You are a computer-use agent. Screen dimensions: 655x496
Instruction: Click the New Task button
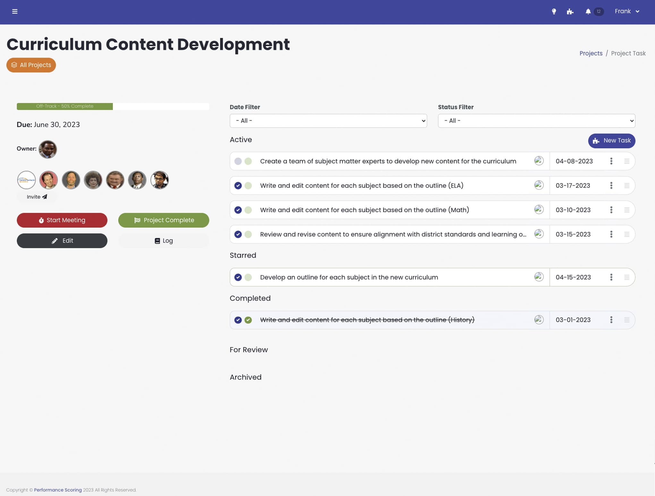(x=612, y=141)
